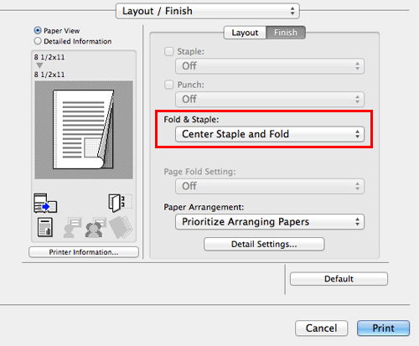The width and height of the screenshot is (419, 346).
Task: Click the fold and staple booklet icon
Action: (120, 203)
